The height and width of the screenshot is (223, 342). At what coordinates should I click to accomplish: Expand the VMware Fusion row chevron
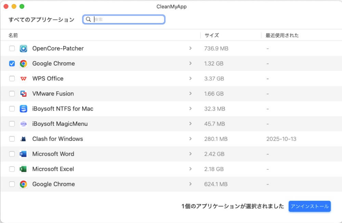191,93
